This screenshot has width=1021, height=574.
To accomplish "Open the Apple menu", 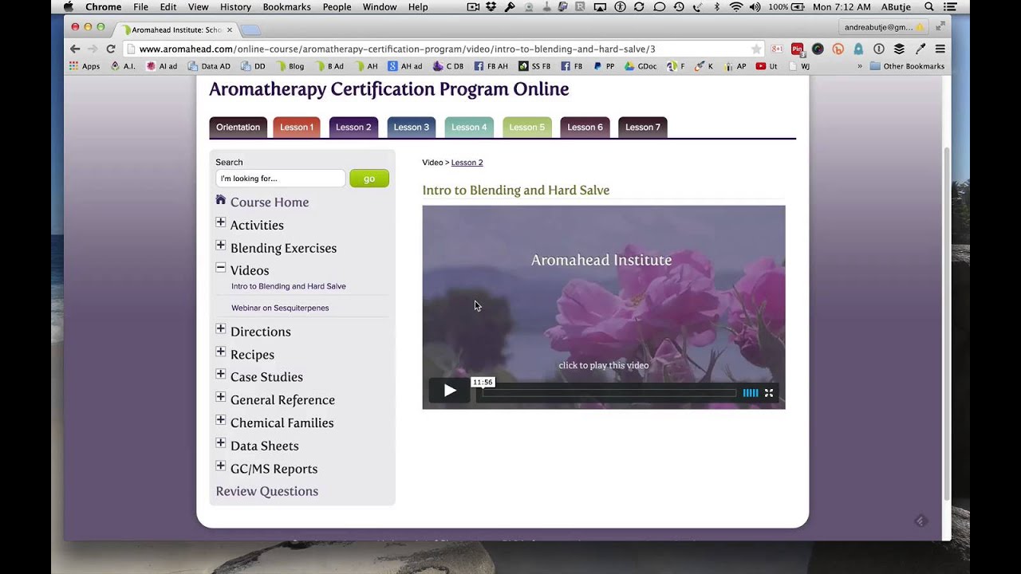I will click(68, 7).
